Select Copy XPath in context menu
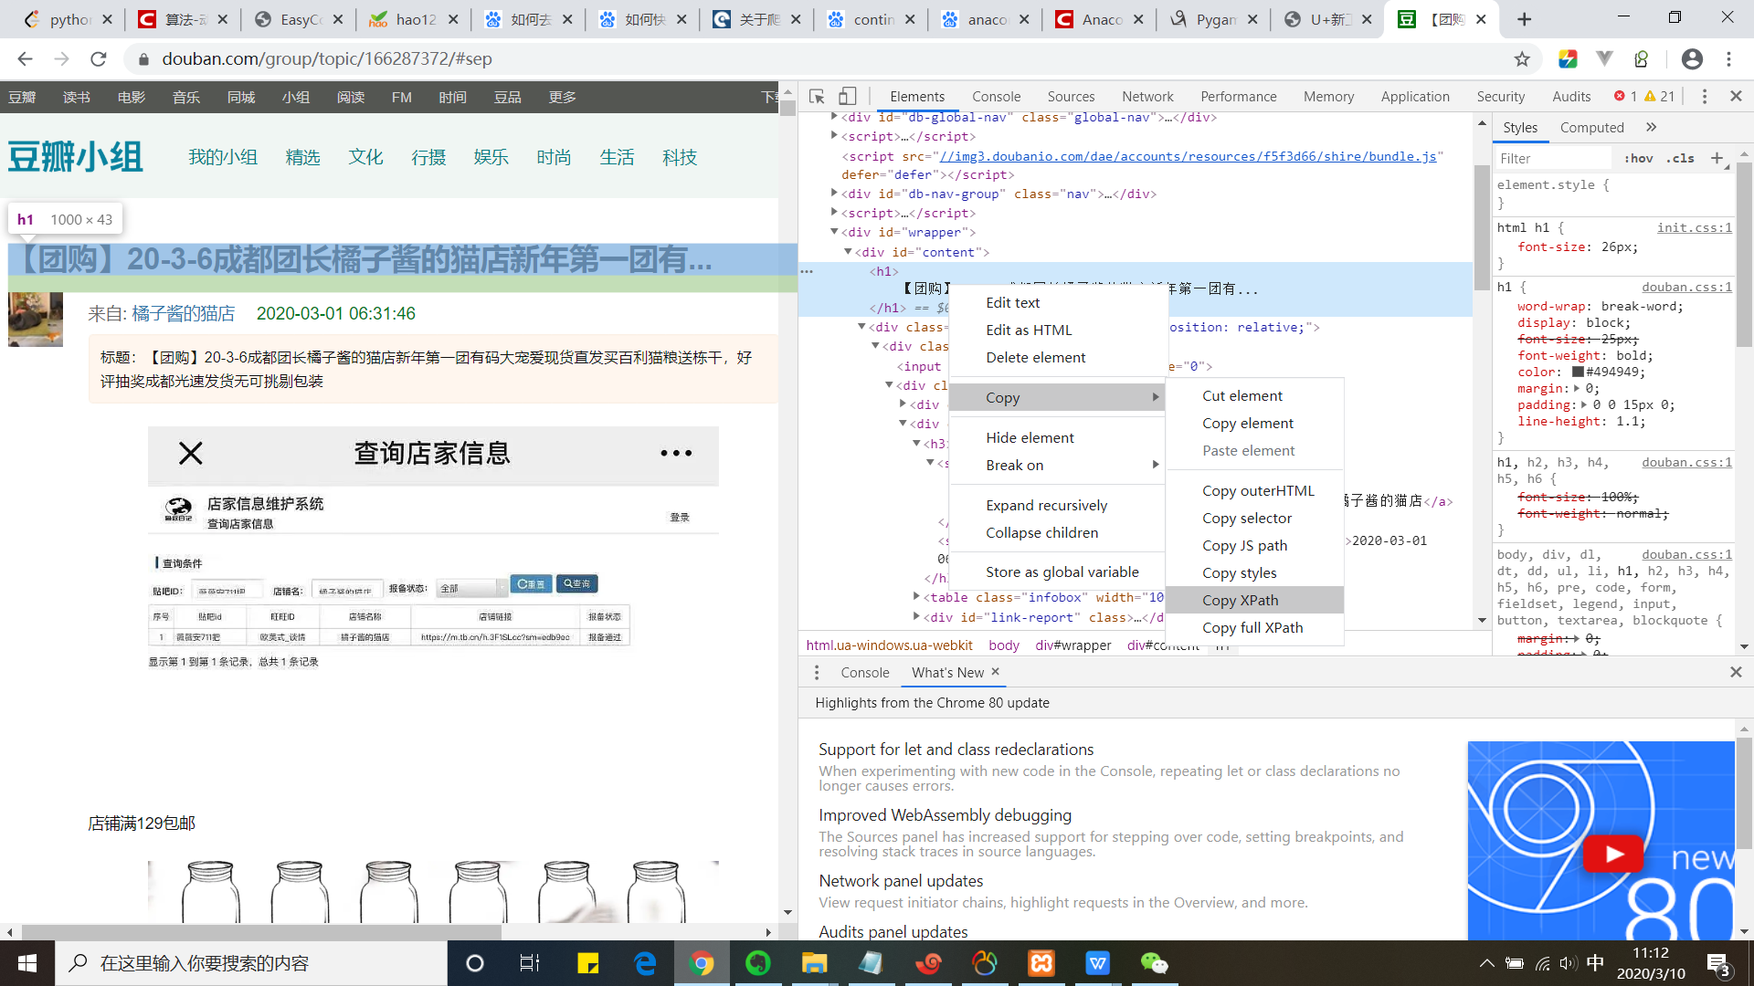1754x986 pixels. (1240, 600)
